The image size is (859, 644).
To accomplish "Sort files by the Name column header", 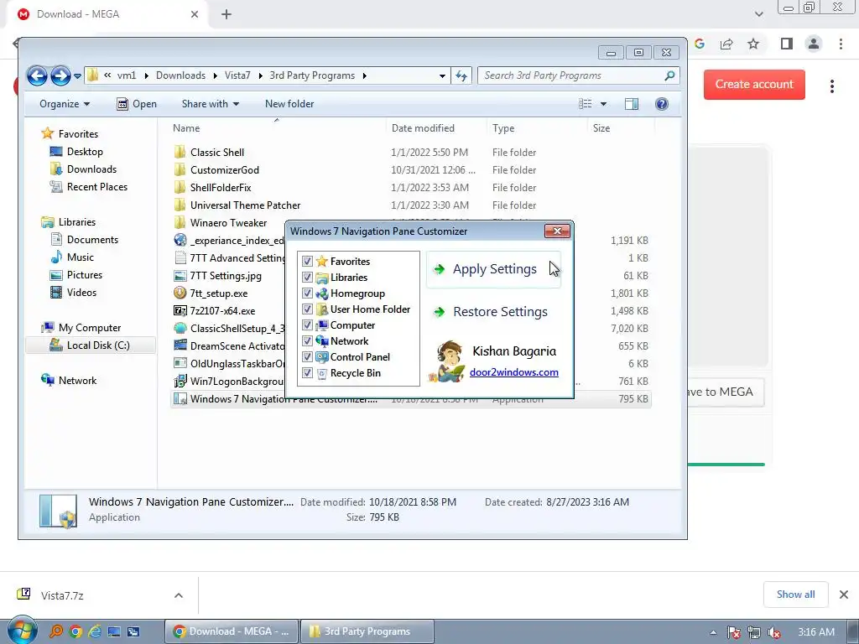I will [274, 128].
